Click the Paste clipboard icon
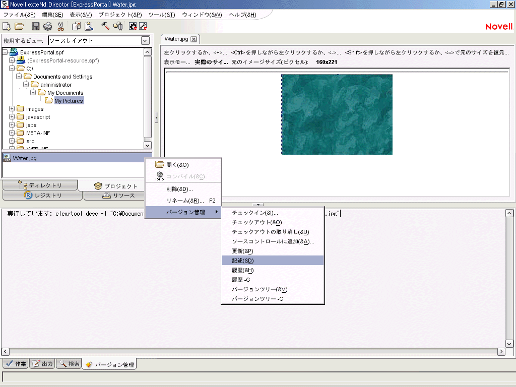Image resolution: width=516 pixels, height=387 pixels. [x=89, y=26]
